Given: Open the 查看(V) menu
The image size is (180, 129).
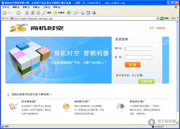Looking at the screenshot, I should click(x=26, y=7).
